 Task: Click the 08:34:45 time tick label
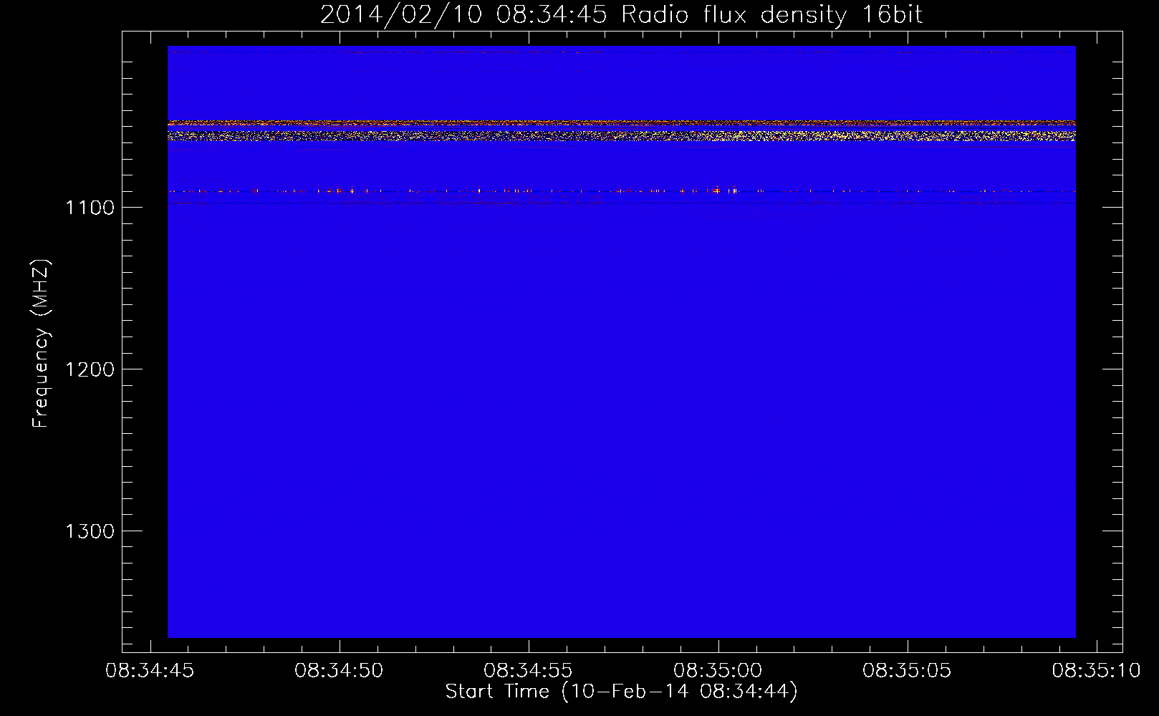point(150,671)
